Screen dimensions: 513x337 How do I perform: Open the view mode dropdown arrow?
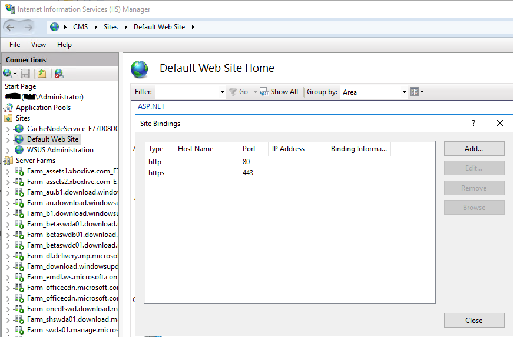pos(422,92)
